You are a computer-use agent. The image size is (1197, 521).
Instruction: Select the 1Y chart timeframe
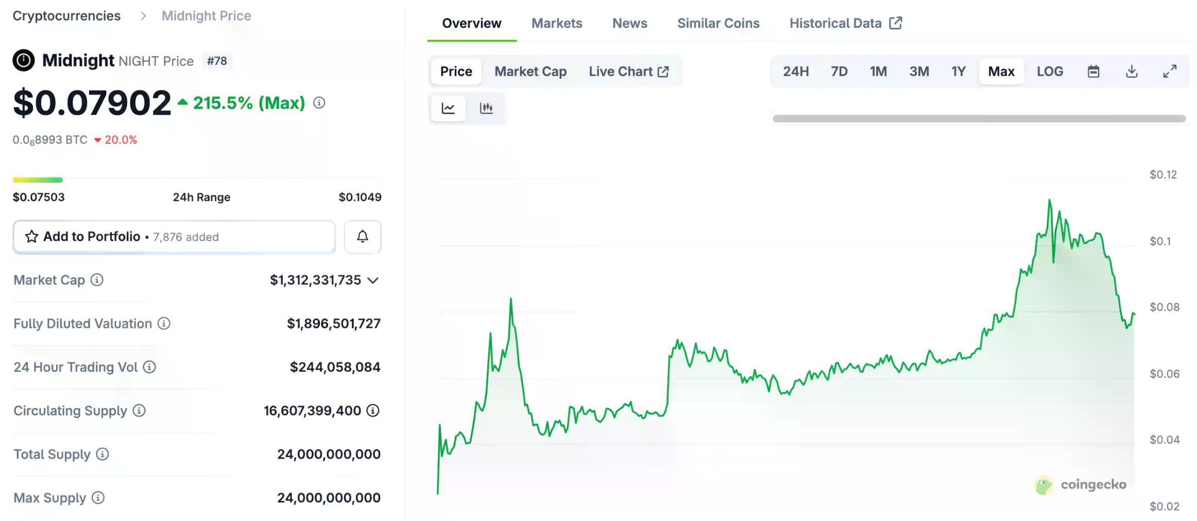pyautogui.click(x=958, y=71)
